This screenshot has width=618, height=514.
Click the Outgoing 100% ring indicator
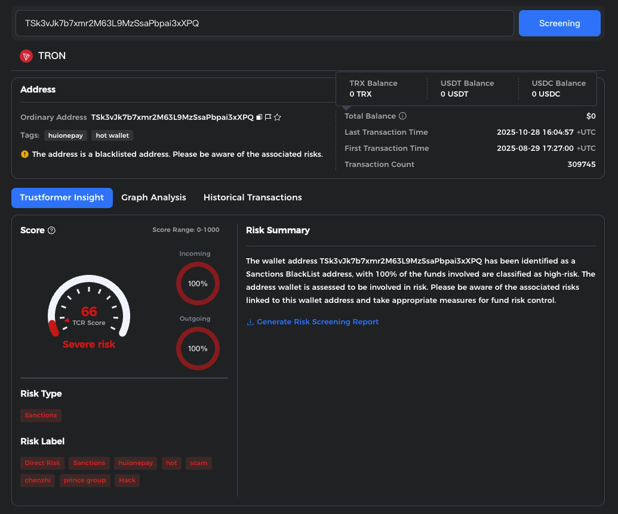pos(198,348)
